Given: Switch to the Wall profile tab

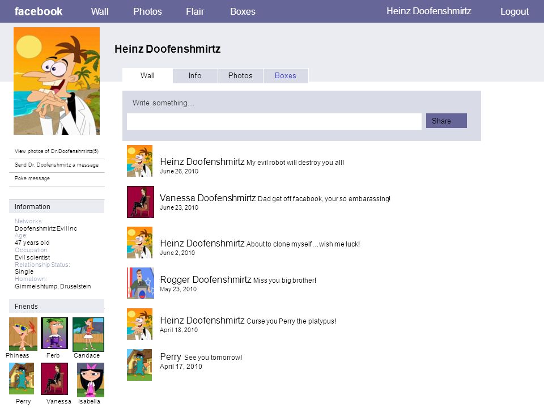Looking at the screenshot, I should (x=147, y=75).
